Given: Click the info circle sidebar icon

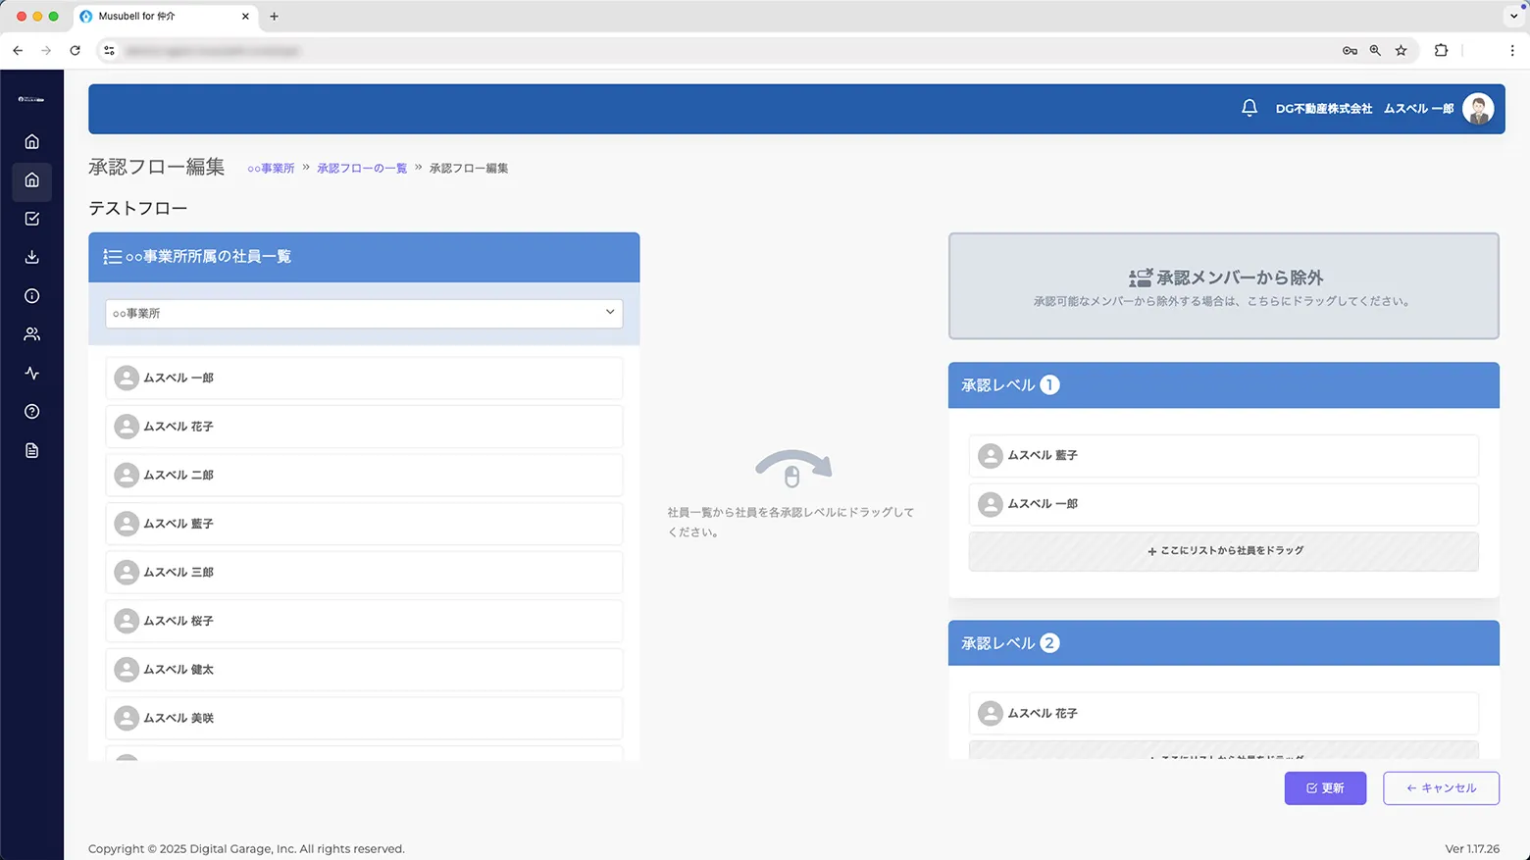Looking at the screenshot, I should [x=32, y=296].
